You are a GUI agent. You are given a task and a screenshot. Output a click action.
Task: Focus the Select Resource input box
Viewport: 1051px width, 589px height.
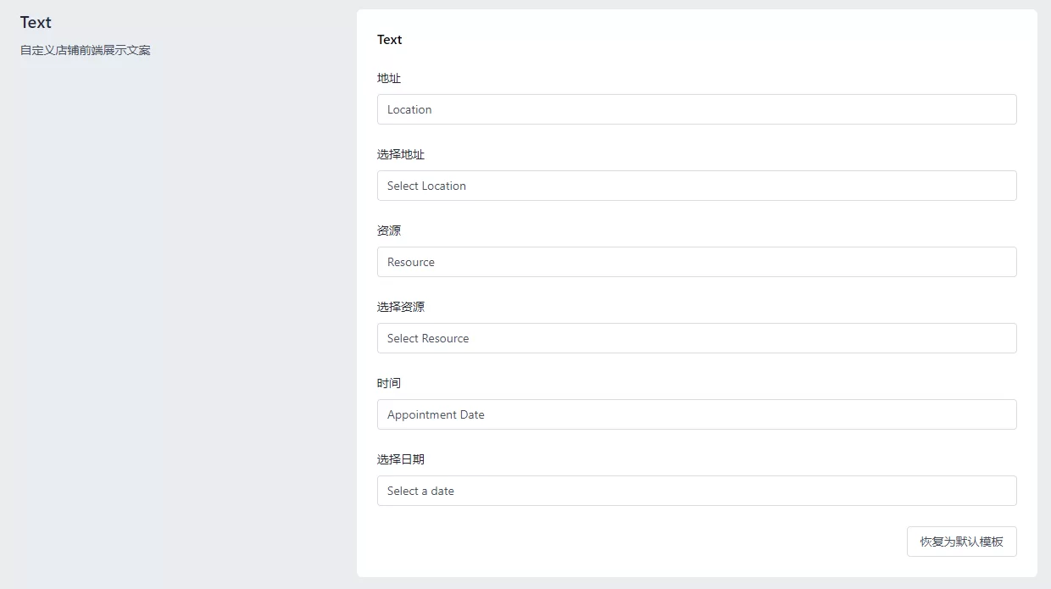696,338
